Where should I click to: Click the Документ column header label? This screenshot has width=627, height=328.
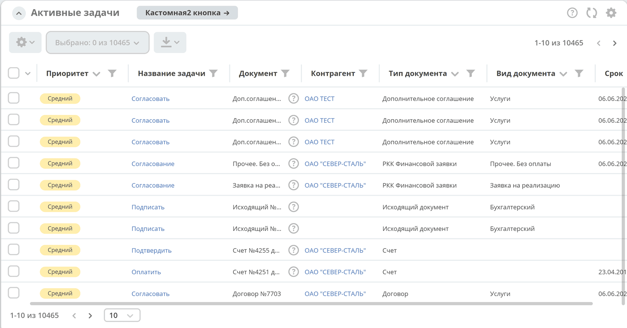[x=258, y=73]
